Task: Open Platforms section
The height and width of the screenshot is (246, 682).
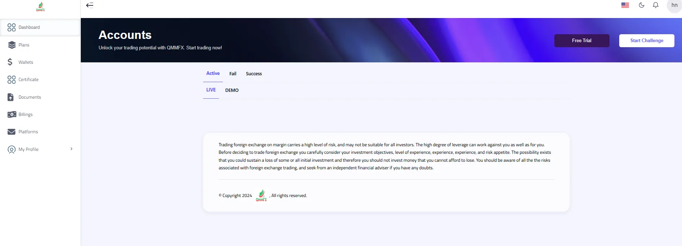Action: pyautogui.click(x=40, y=132)
